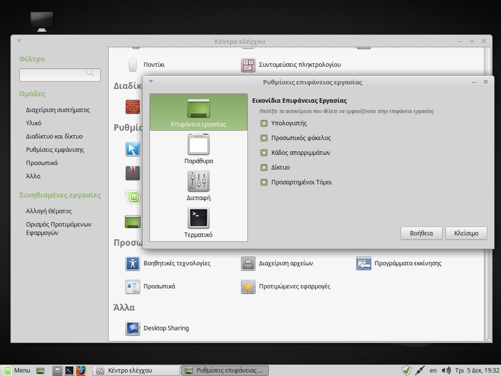The height and width of the screenshot is (376, 501).
Task: Disable the Δίκτυο desktop icon checkbox
Action: (264, 167)
